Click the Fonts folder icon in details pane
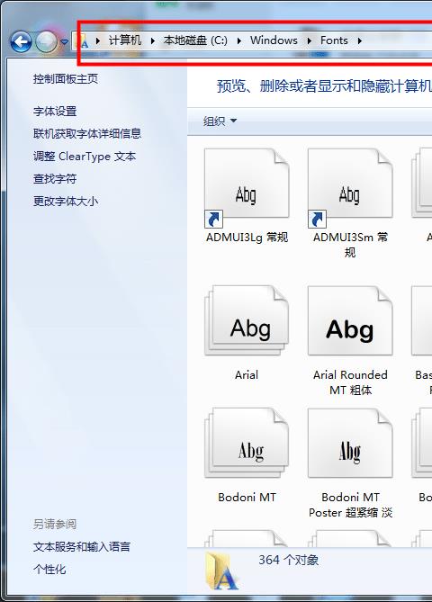Screen dimensions: 432x602 pyautogui.click(x=222, y=571)
